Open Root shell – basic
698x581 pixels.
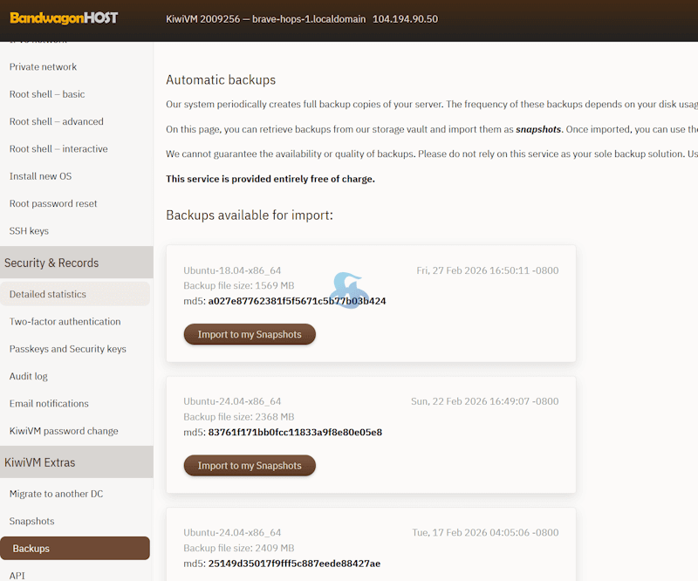click(x=47, y=94)
